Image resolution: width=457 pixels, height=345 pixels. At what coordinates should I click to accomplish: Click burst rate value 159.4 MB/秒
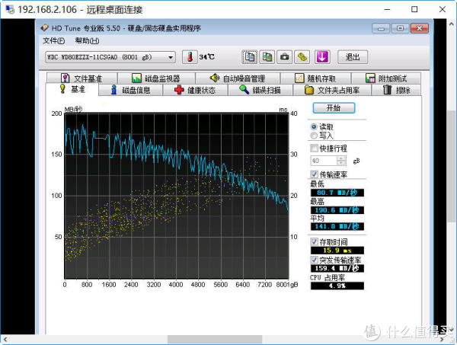point(337,268)
